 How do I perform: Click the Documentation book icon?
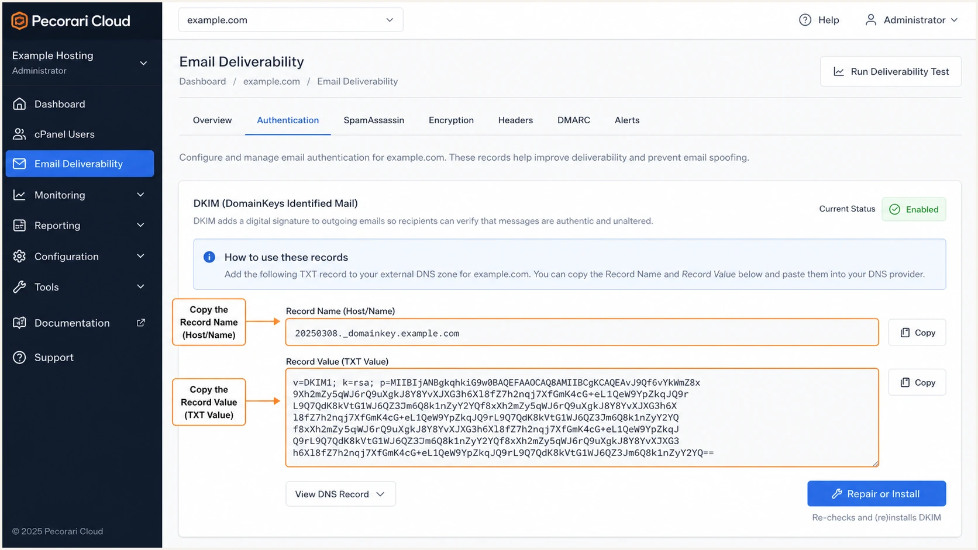click(x=19, y=323)
